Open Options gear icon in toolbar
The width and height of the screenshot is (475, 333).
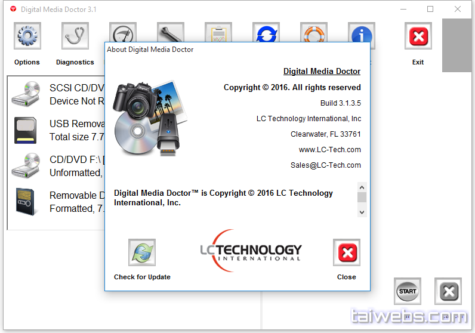coord(27,37)
